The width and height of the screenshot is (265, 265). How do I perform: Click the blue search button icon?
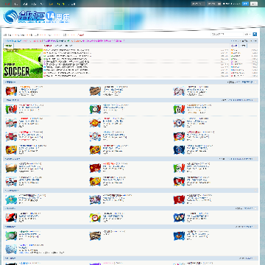tap(255, 35)
